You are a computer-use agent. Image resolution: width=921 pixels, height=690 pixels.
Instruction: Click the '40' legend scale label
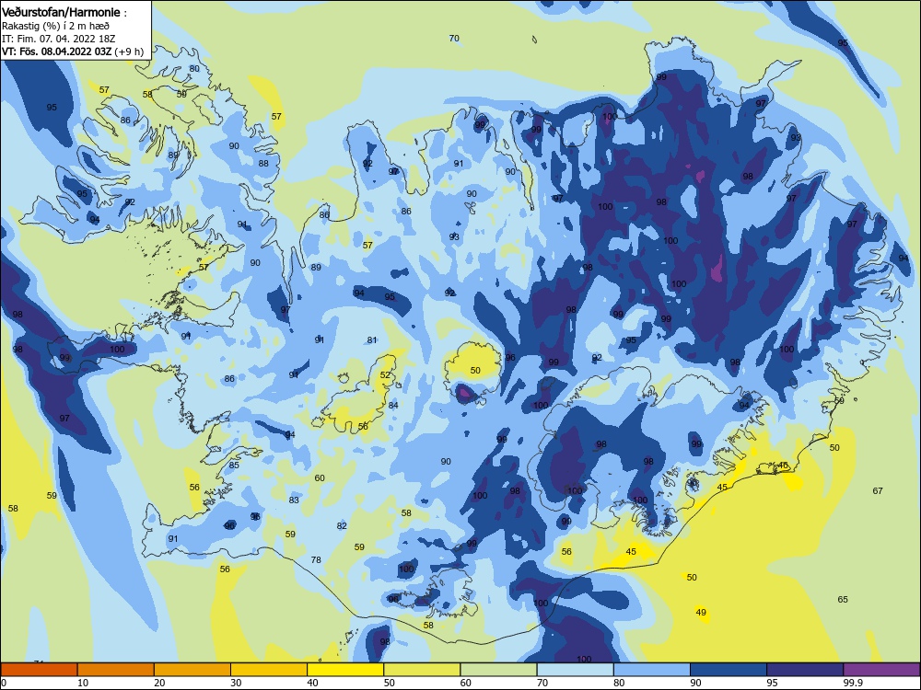(312, 683)
